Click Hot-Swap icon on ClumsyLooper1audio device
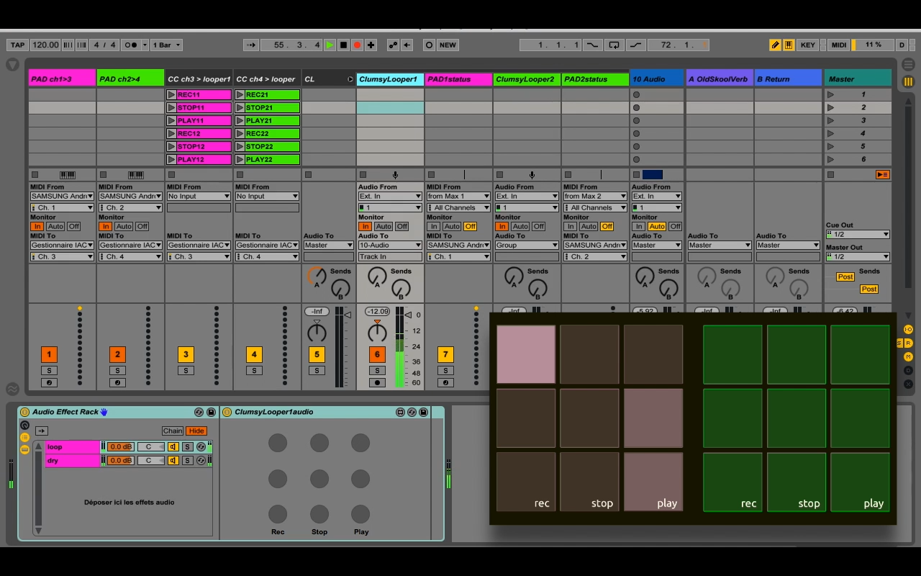Viewport: 921px width, 576px height. 412,413
